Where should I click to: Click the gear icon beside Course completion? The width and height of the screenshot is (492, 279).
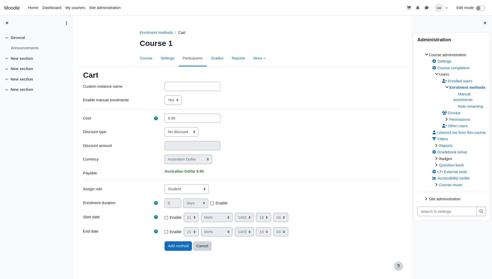click(434, 68)
